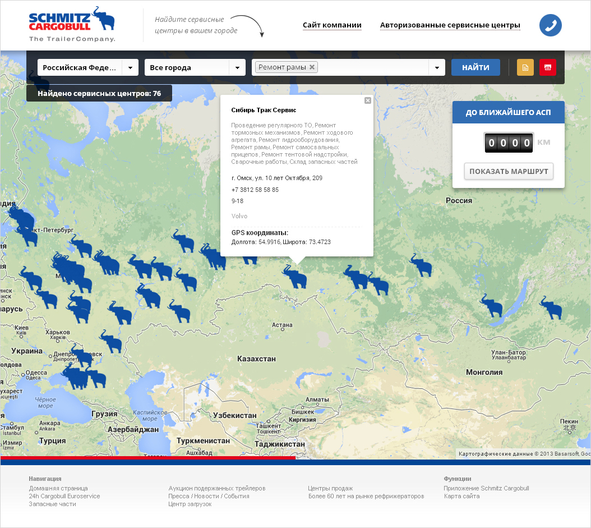Screen dimensions: 591x528
Task: Open Более 60 лет на рынке рефрижераторов link
Action: click(x=366, y=497)
